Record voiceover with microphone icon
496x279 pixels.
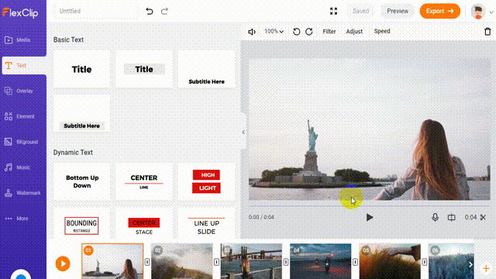tap(435, 217)
